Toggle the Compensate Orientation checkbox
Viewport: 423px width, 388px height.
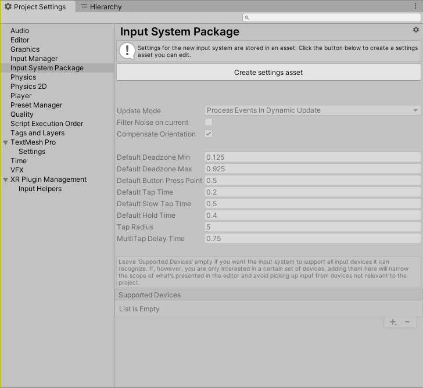(x=209, y=134)
